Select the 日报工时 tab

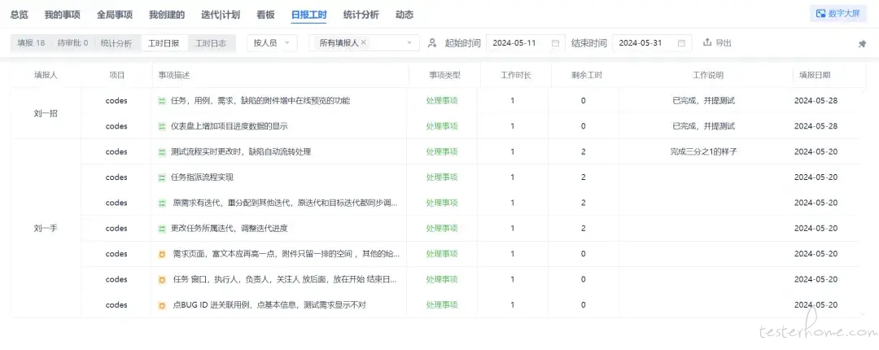pyautogui.click(x=309, y=15)
